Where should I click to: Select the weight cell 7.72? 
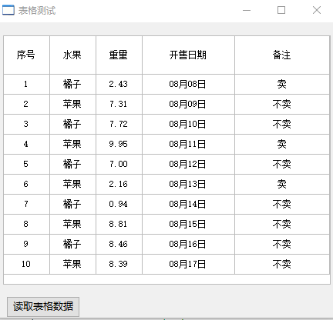119,125
